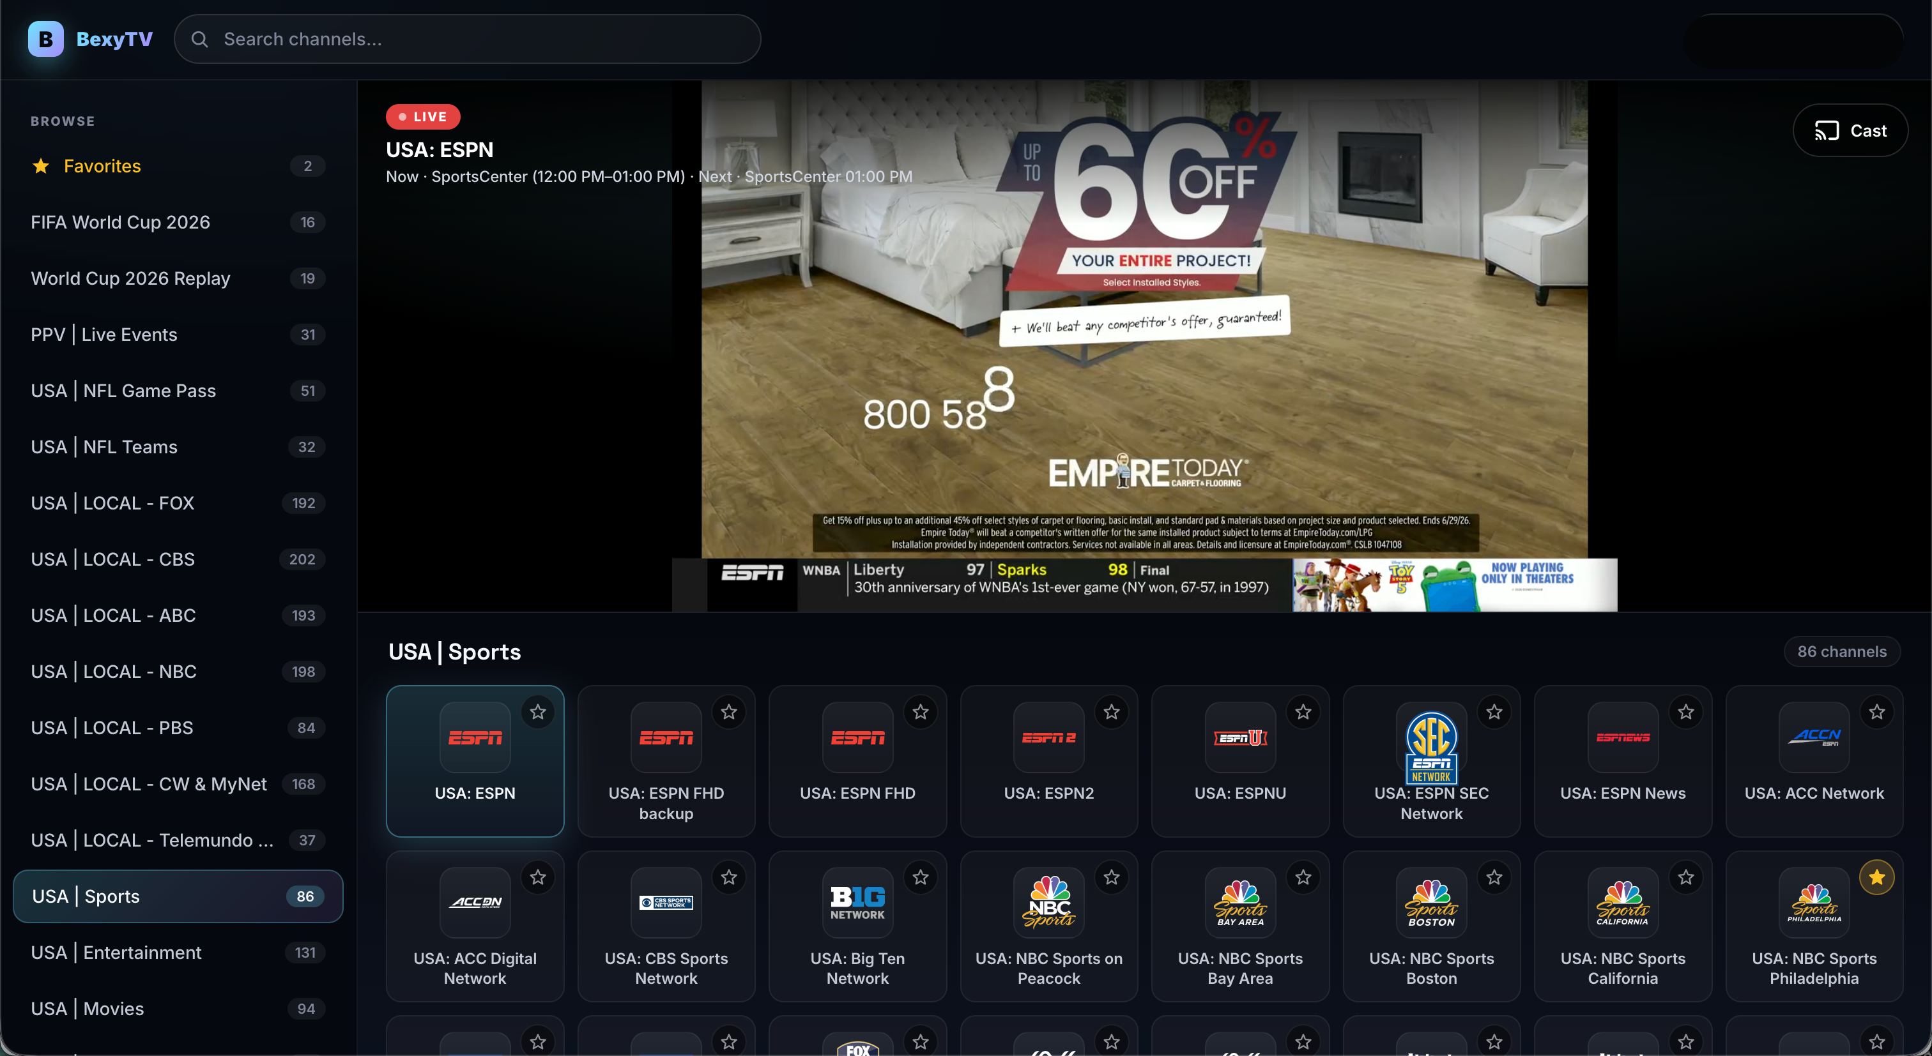Image resolution: width=1932 pixels, height=1056 pixels.
Task: Toggle favorite star on ESPN FHD backup
Action: click(x=729, y=712)
